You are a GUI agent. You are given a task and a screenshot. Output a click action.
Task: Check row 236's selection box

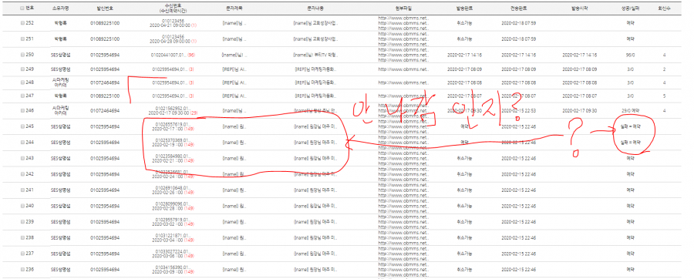[x=22, y=269]
